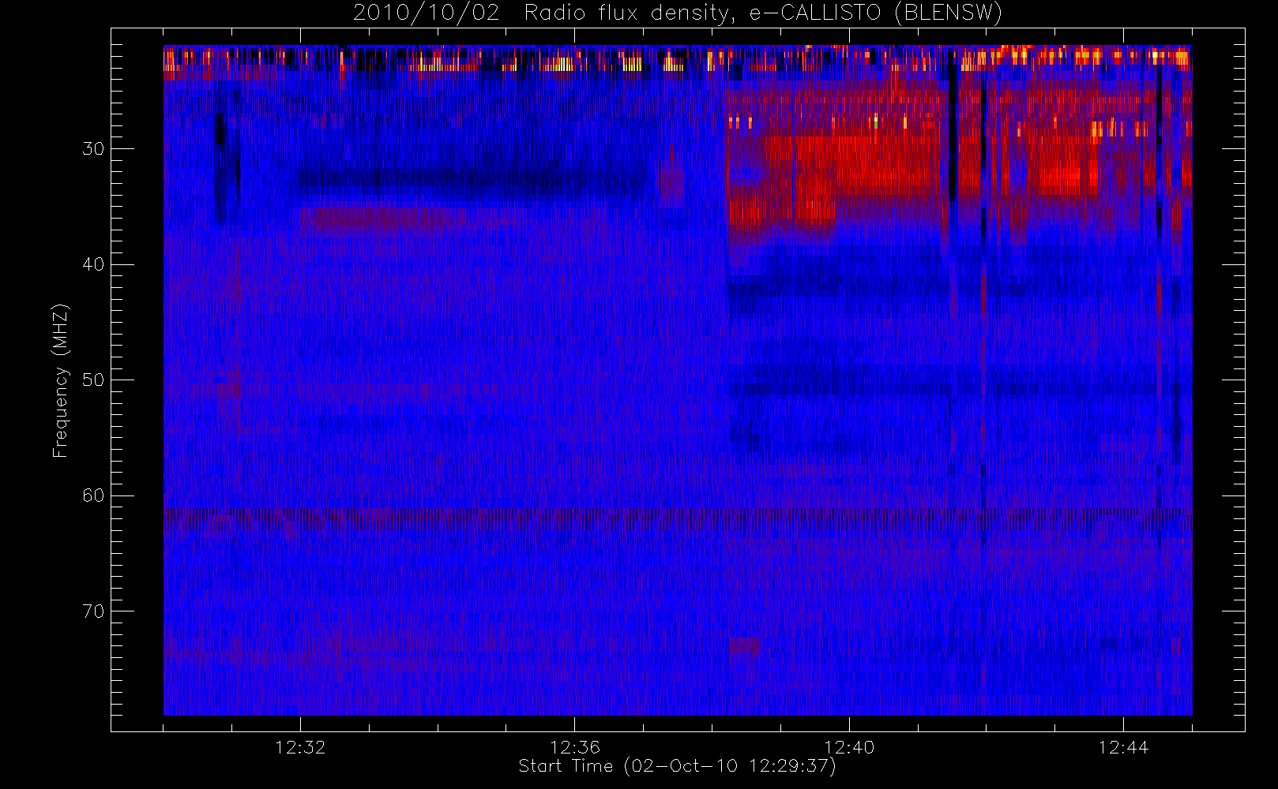Click the 'Start Time (02-Oct-10 12:29:37)' label
The height and width of the screenshot is (789, 1278).
click(x=677, y=766)
